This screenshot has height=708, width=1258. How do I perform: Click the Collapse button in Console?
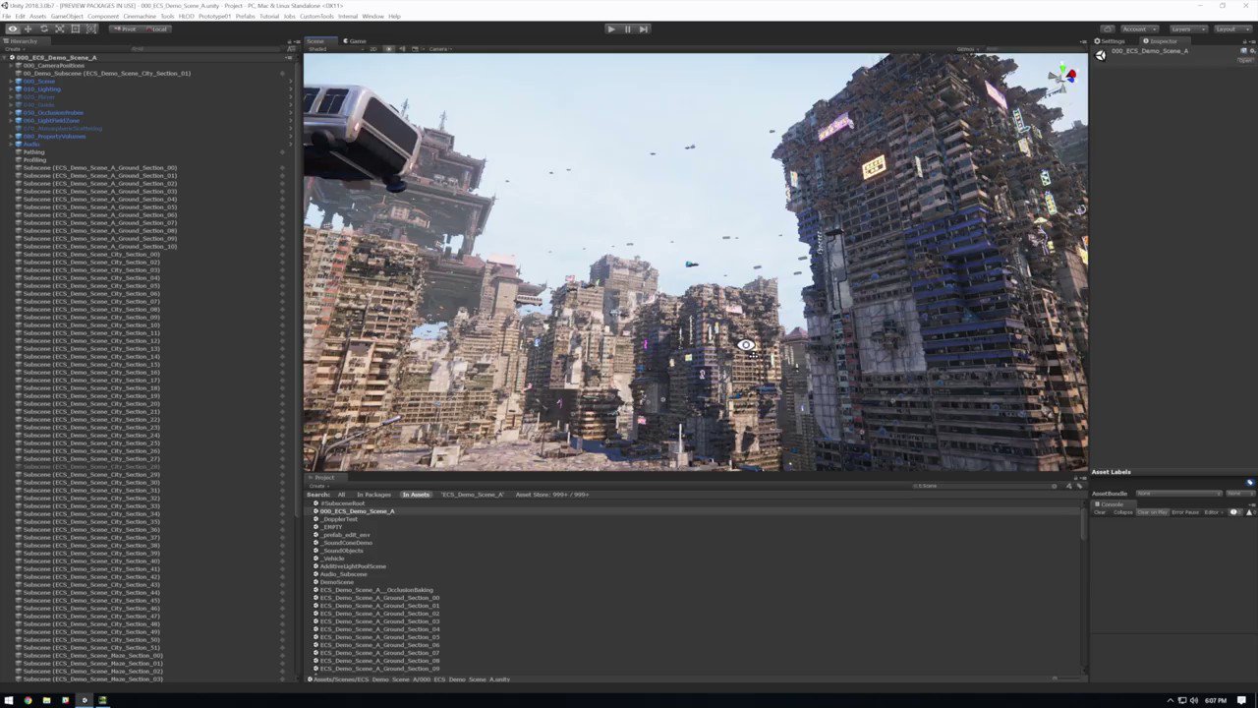click(1122, 512)
